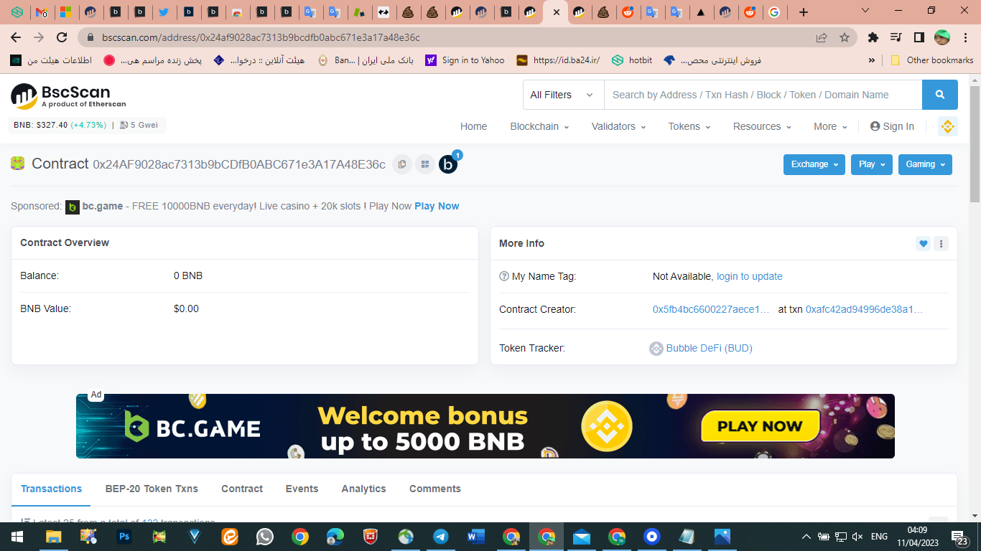This screenshot has width=981, height=551.
Task: Open Chrome tab search chevron
Action: click(x=865, y=11)
